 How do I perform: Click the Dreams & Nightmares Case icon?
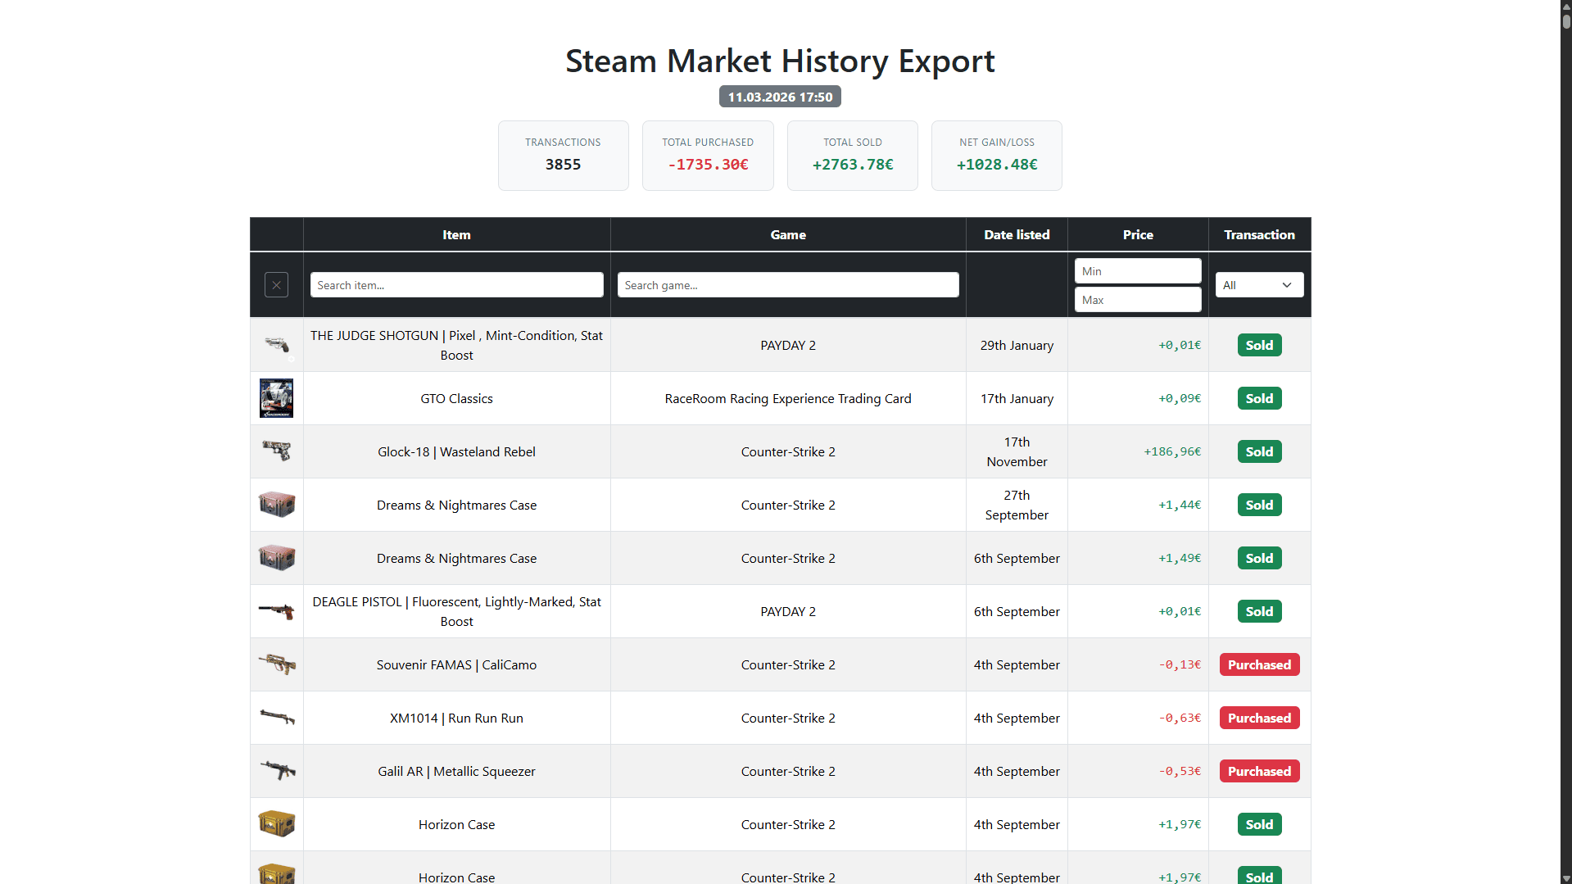[276, 505]
